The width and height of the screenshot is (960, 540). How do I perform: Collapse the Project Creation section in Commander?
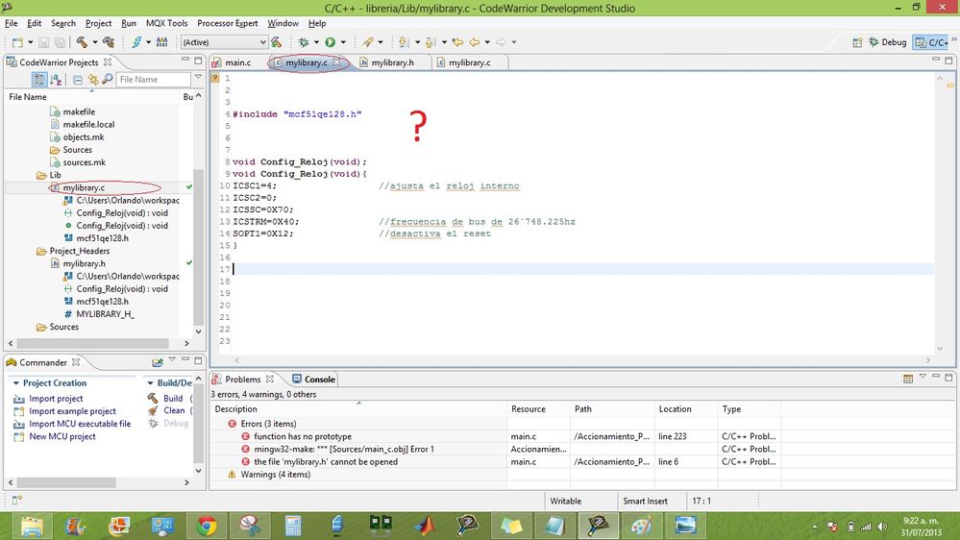point(16,383)
